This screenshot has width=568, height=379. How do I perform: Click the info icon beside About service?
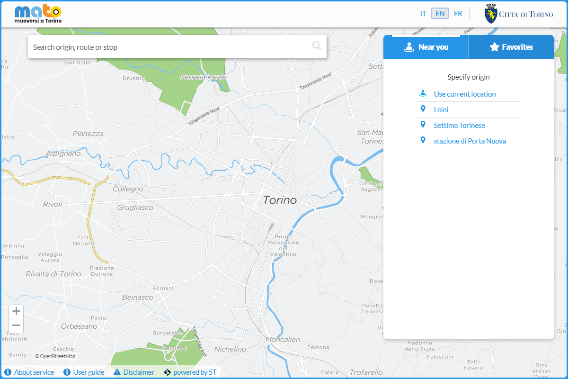coord(8,372)
